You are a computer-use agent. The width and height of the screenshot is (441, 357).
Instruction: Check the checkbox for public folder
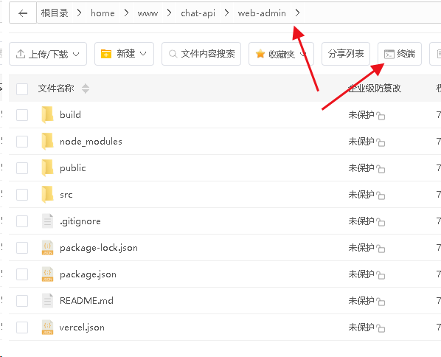(22, 168)
